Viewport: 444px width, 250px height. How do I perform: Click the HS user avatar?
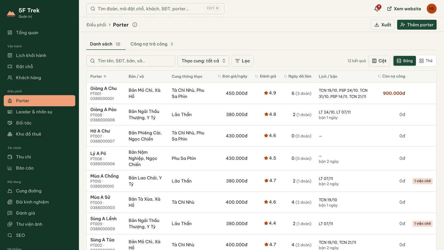coord(432,9)
